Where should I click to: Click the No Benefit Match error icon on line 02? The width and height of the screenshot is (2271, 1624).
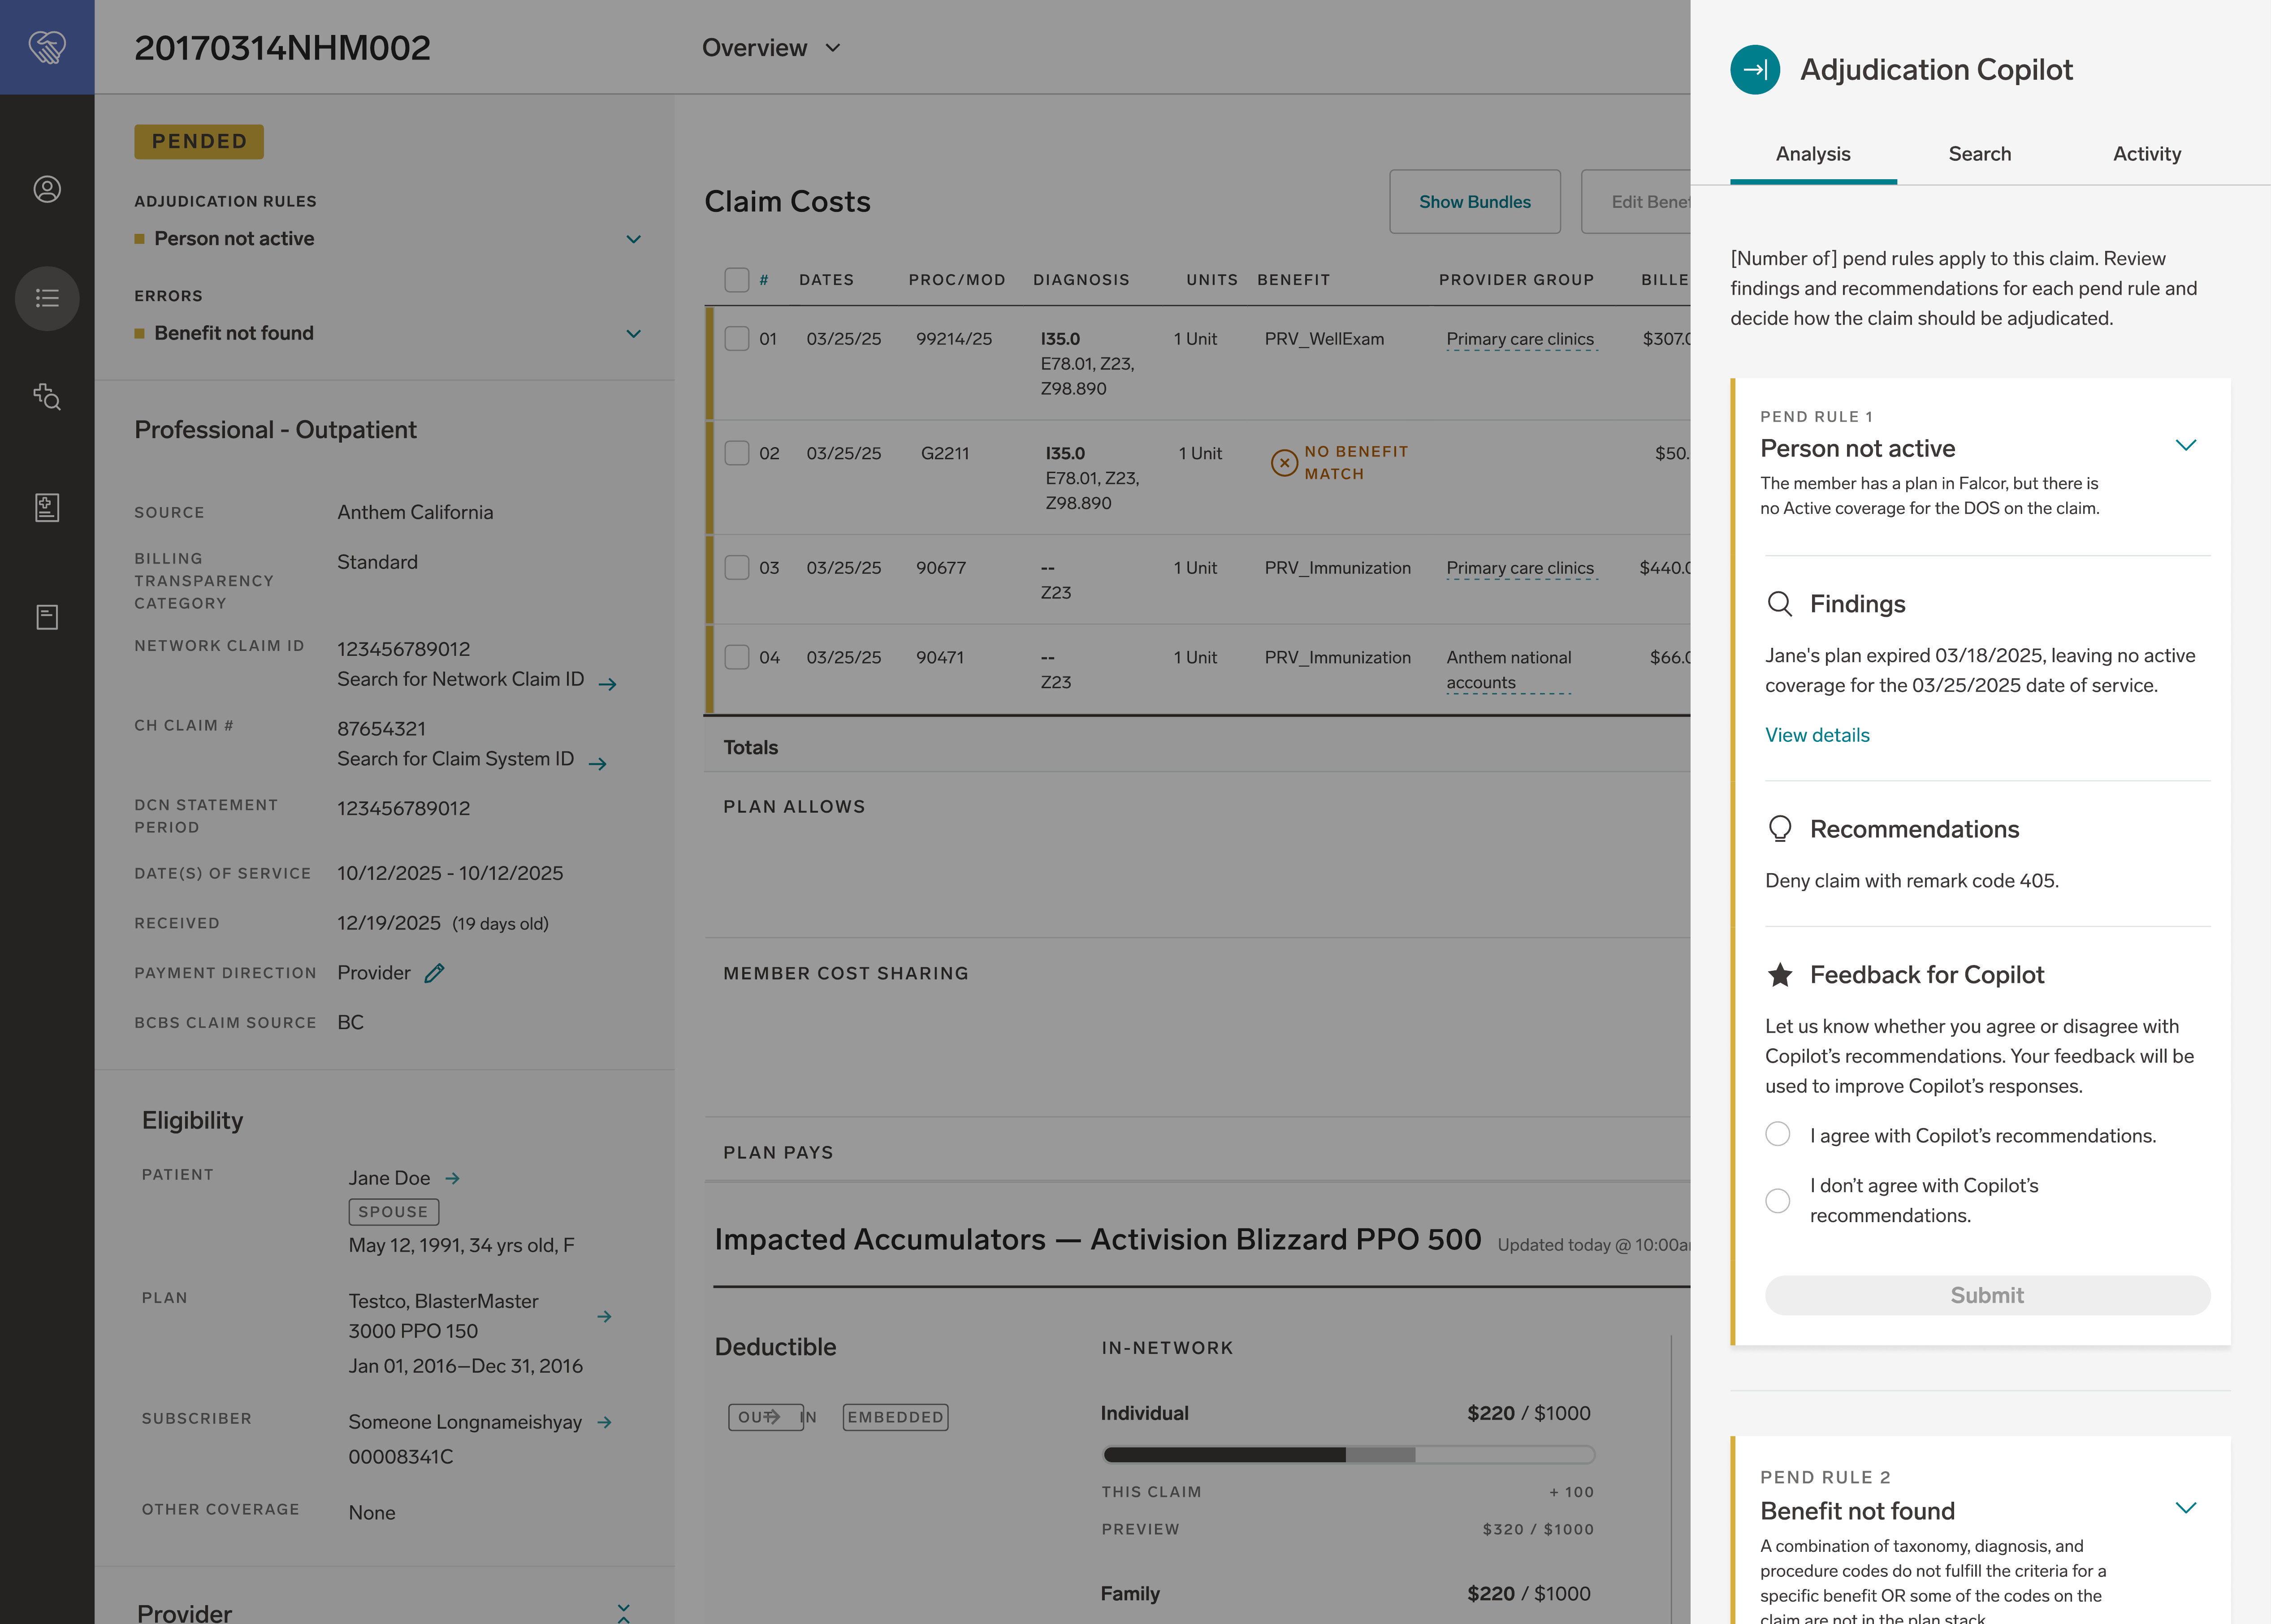1284,463
